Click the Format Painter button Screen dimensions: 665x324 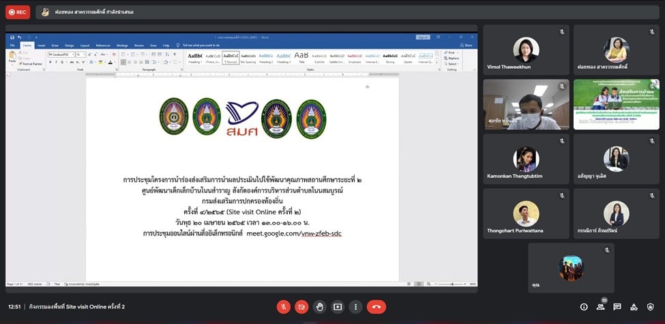click(x=31, y=63)
